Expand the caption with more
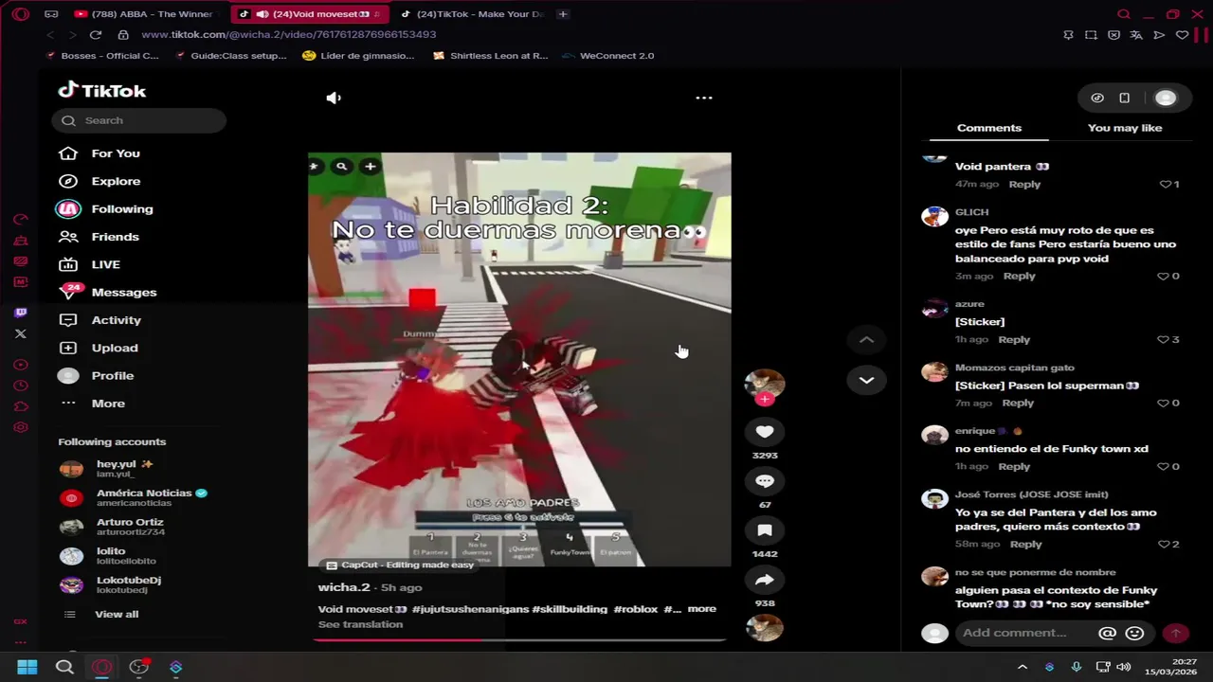 tap(701, 609)
